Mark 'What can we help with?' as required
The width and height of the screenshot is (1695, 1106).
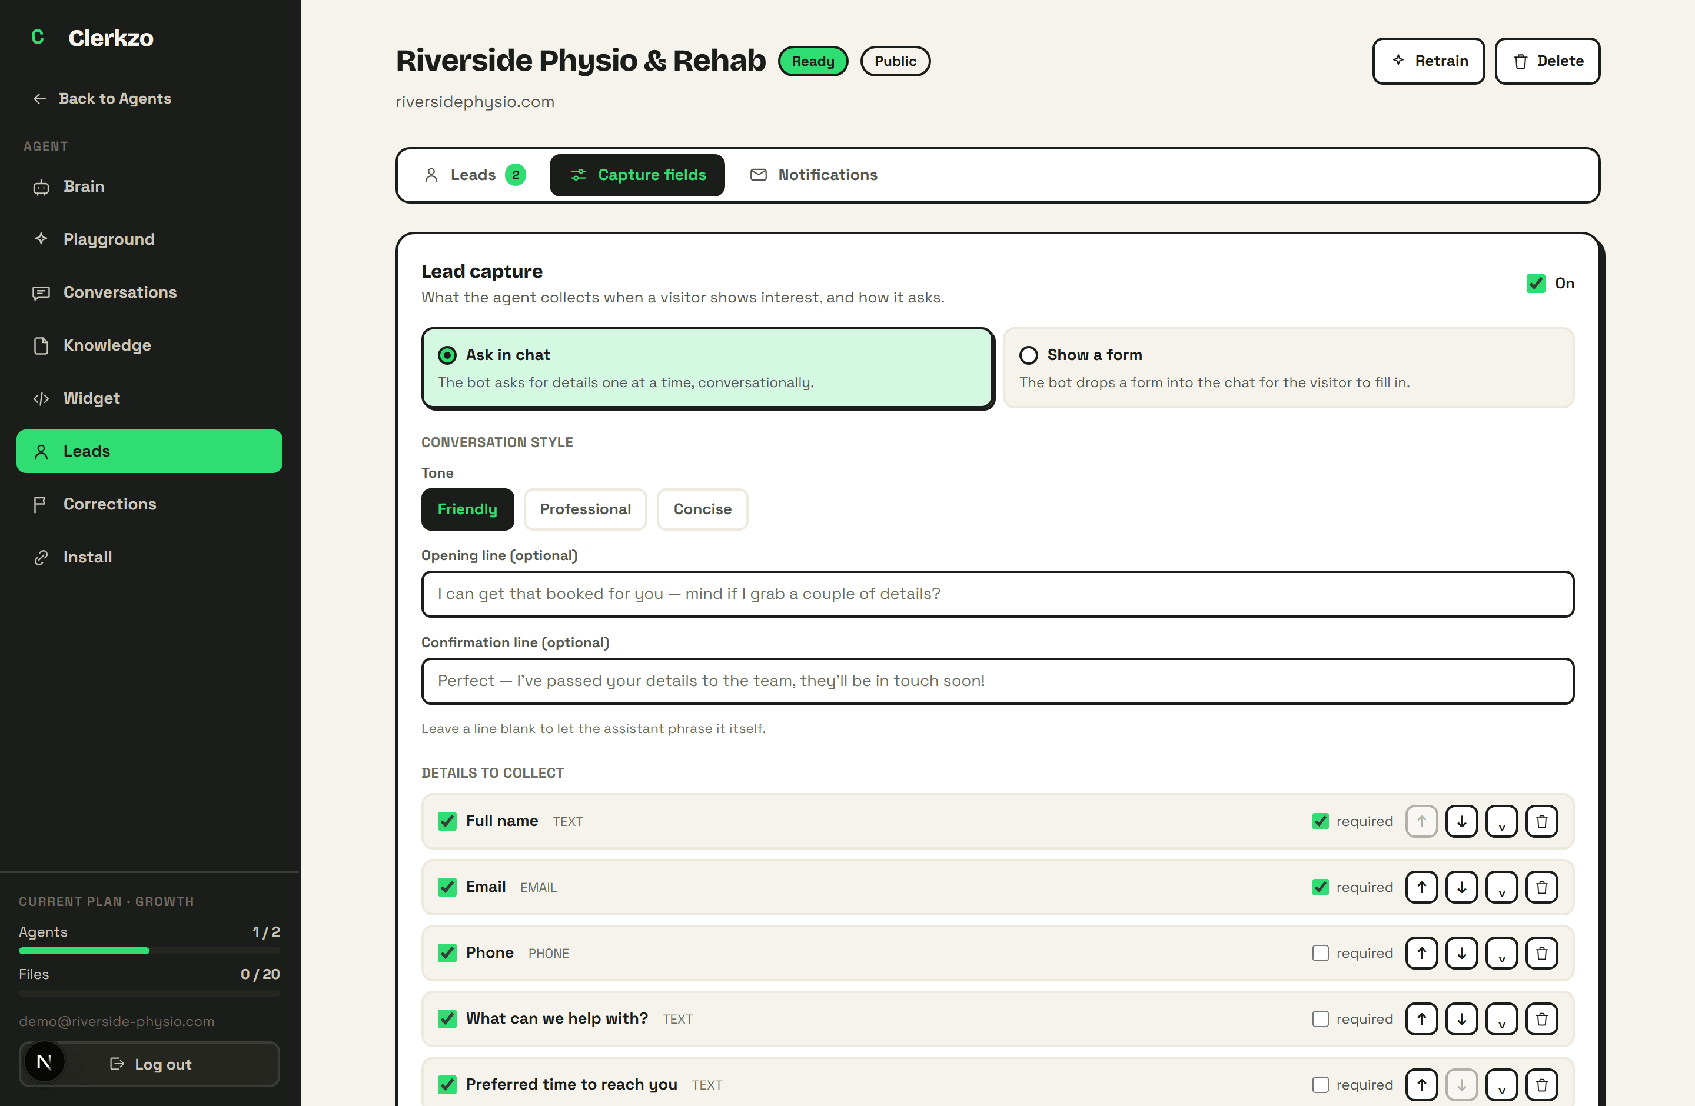1320,1018
